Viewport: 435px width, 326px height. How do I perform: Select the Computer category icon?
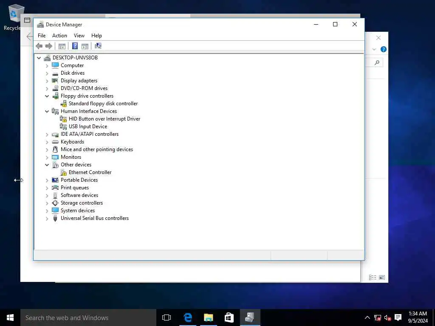(55, 65)
